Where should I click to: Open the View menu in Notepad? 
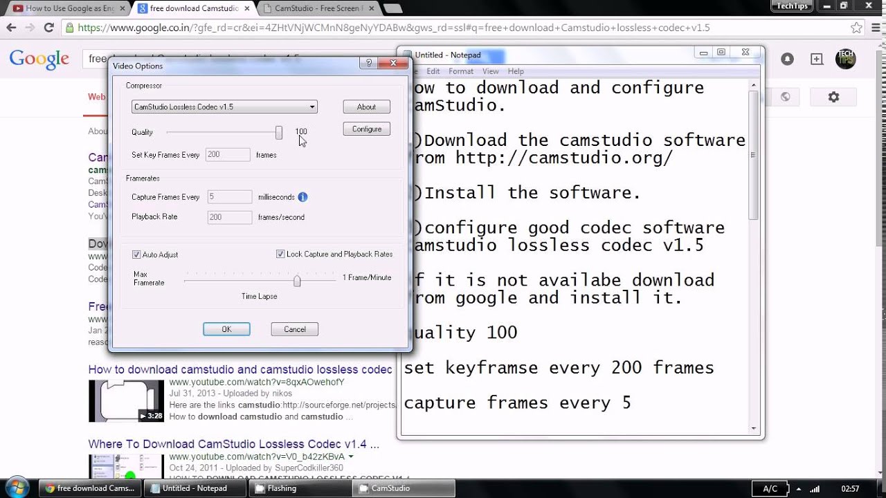491,71
